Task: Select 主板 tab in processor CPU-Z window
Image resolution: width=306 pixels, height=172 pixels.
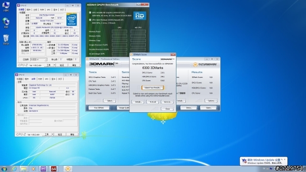Action: 35,10
